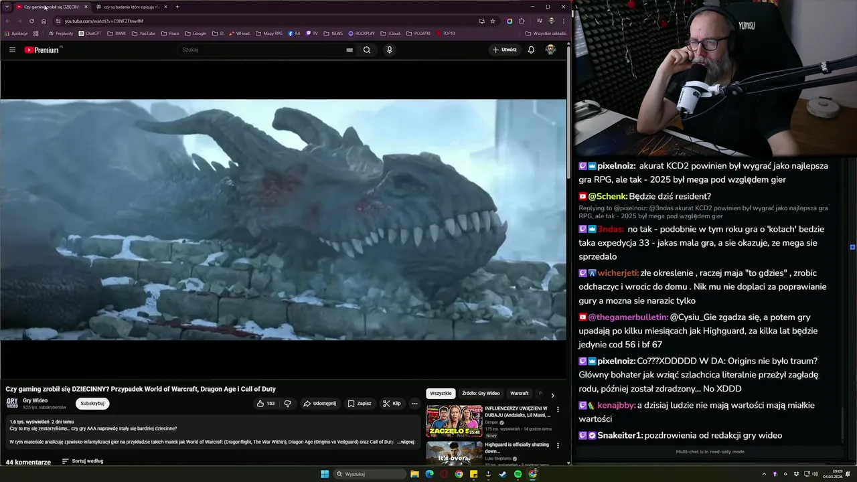Select the Warcraft filter chip
This screenshot has width=857, height=482.
(520, 394)
